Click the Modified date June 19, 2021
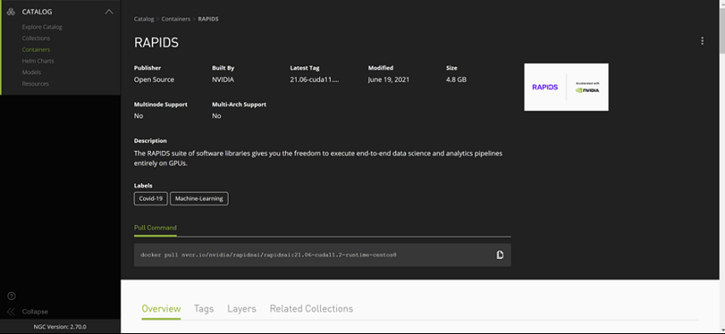The width and height of the screenshot is (725, 334). point(388,79)
